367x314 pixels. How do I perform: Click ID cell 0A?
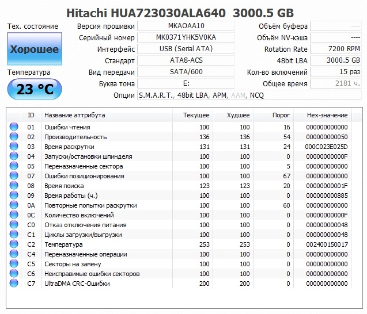pos(31,205)
